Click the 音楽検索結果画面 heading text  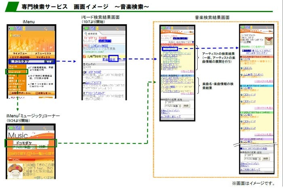pos(212,17)
